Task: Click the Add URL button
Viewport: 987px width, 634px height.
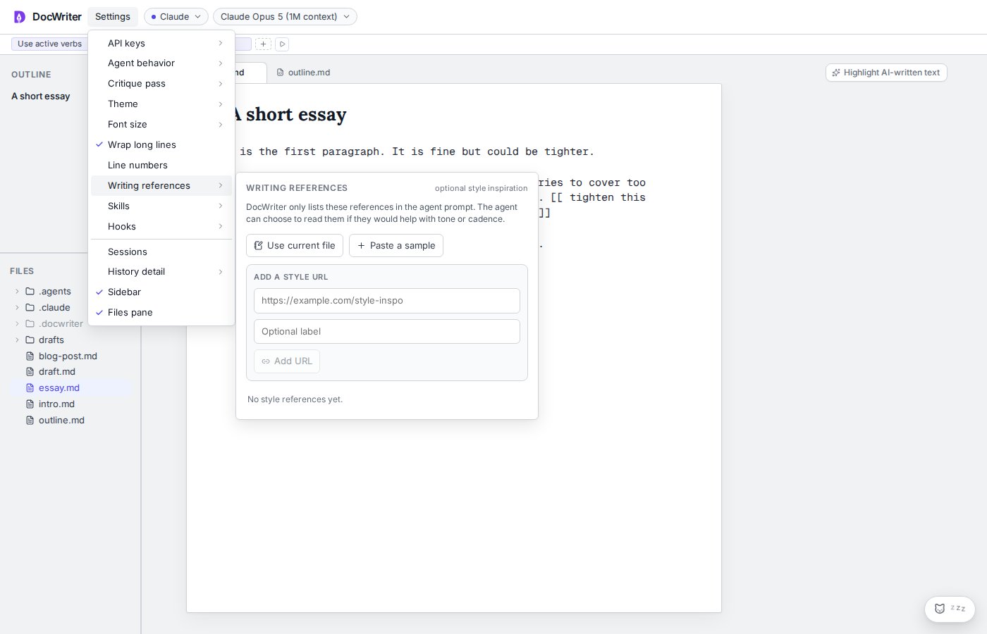Action: [x=287, y=361]
